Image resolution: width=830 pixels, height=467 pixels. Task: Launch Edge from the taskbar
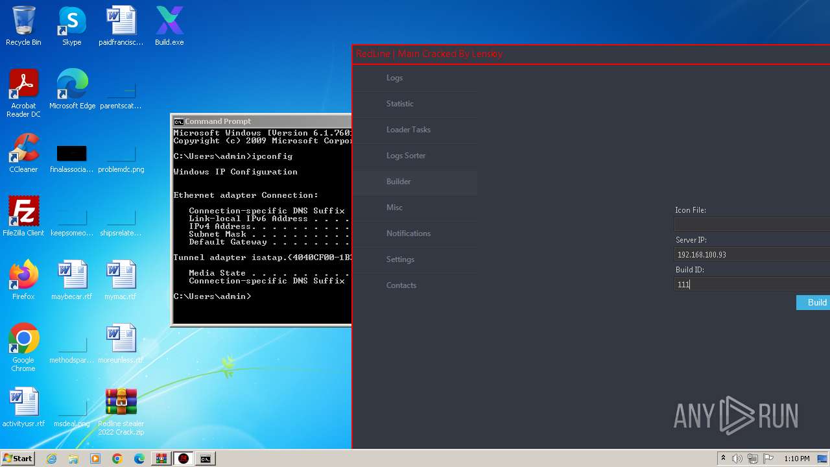point(139,459)
